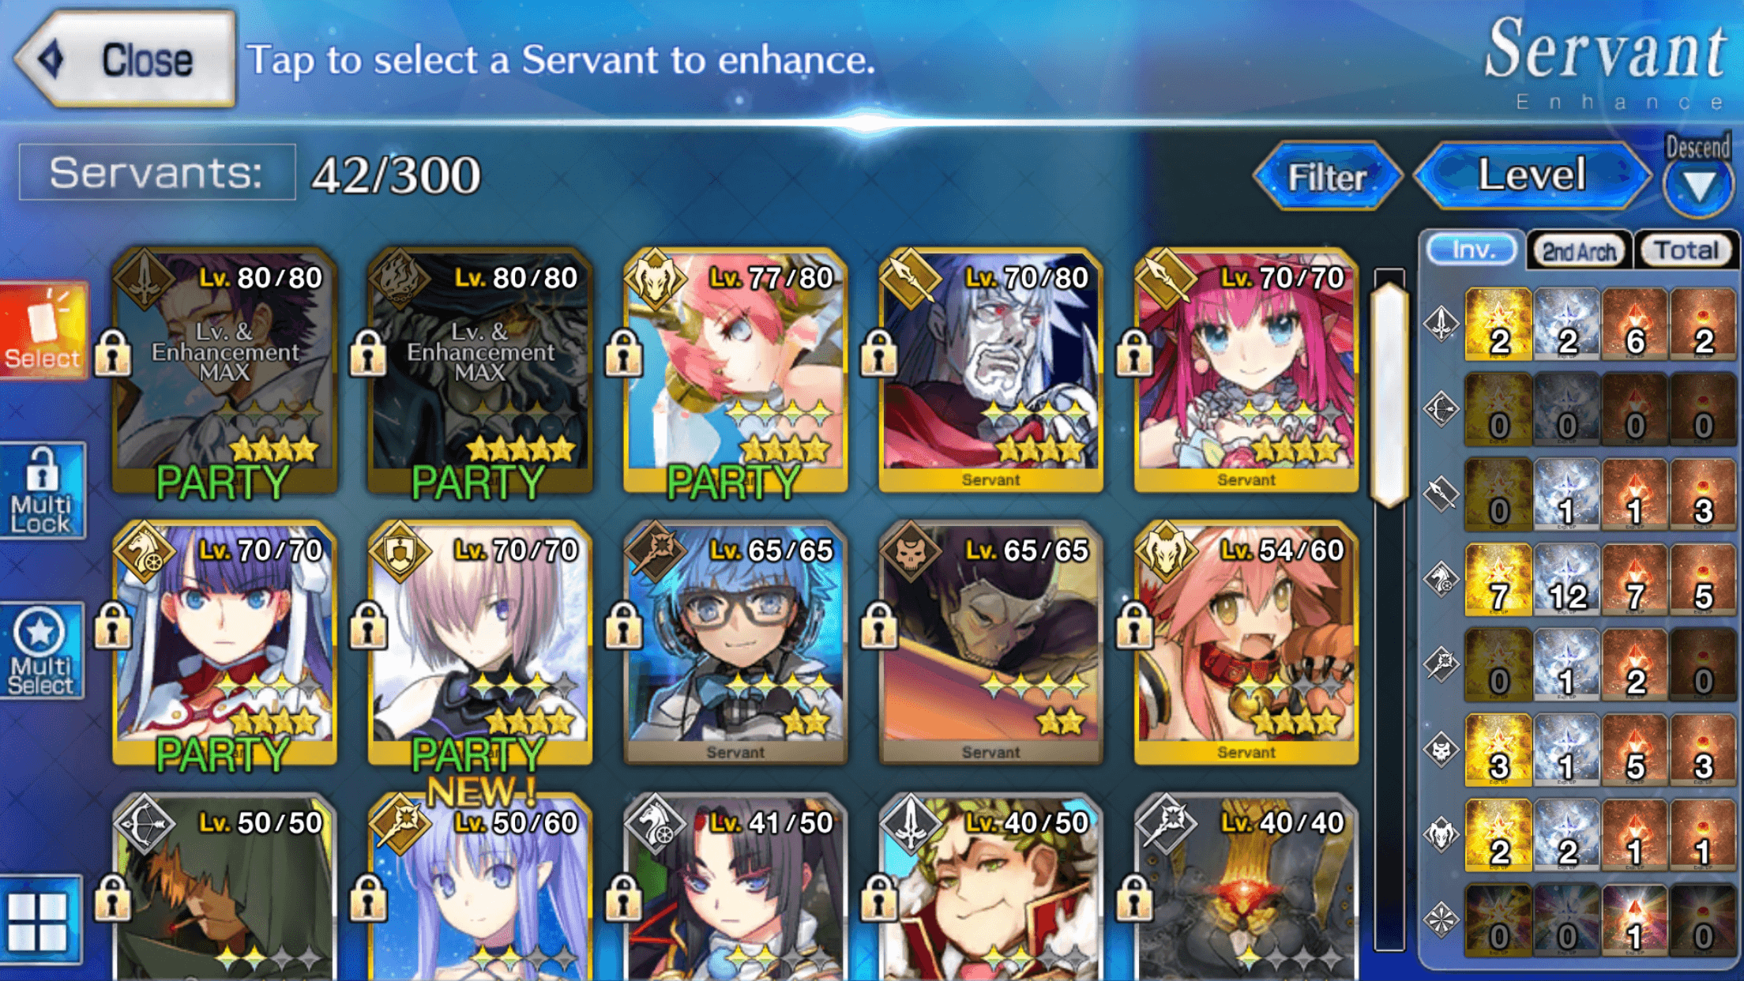1744x981 pixels.
Task: Click the Saber class icon in inventory panel
Action: 1441,324
